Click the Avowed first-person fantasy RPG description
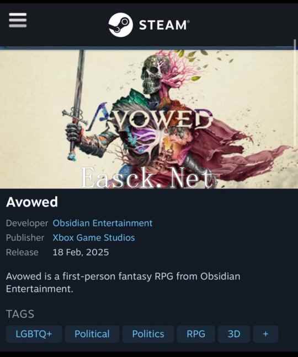Screen dimensions: 298x357 click(x=123, y=283)
